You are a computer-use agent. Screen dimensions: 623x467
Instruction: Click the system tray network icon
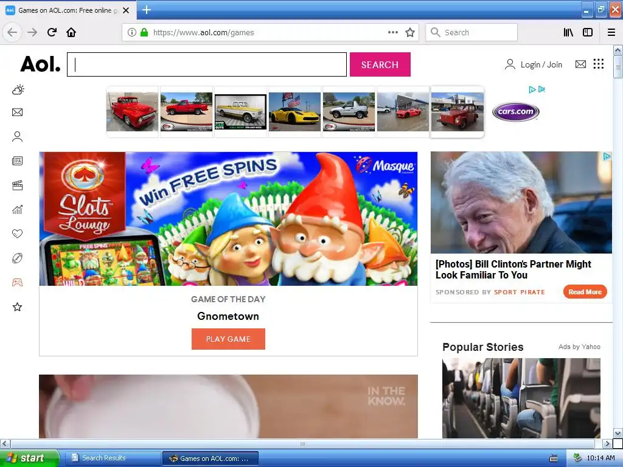(x=577, y=458)
